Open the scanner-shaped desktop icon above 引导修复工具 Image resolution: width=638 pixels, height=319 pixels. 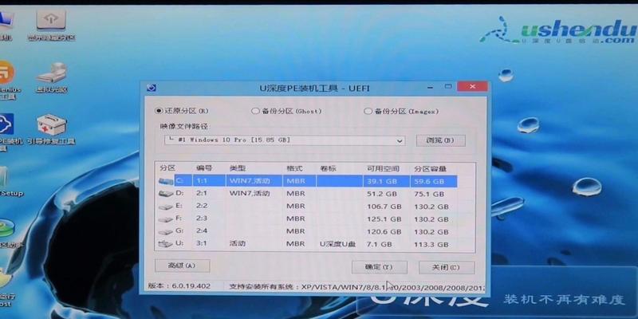coord(51,73)
